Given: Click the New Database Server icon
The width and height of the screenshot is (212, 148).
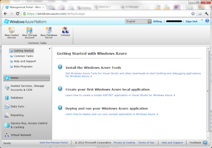Looking at the screenshot, I should [49, 30].
